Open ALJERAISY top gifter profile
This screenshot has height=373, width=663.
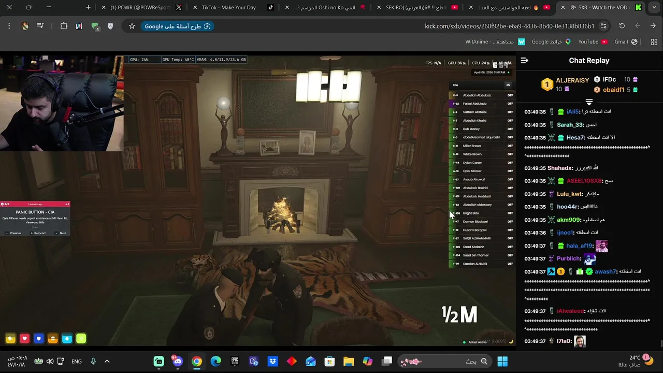(x=572, y=80)
